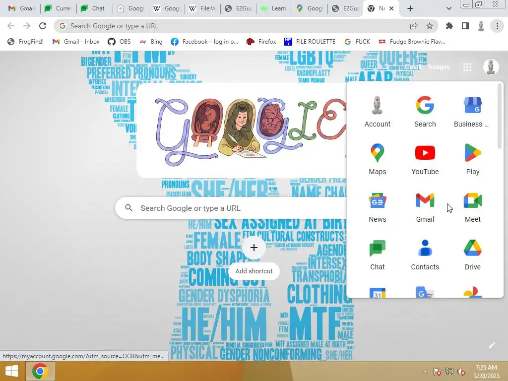Image resolution: width=508 pixels, height=381 pixels.
Task: Open FILE ROULETTE bookmark
Action: point(310,42)
